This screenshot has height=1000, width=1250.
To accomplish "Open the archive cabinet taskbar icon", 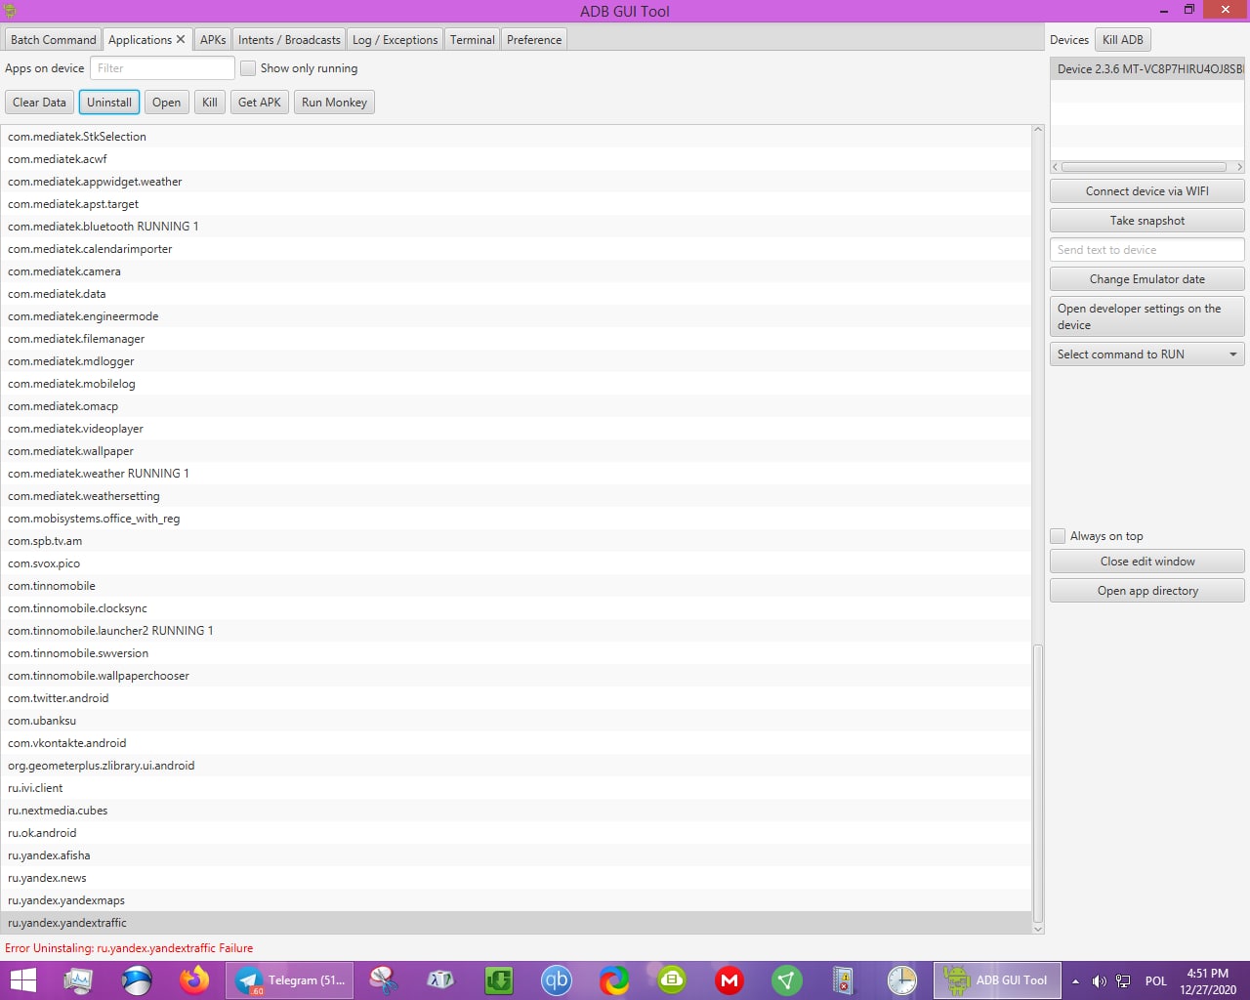I will coord(843,979).
